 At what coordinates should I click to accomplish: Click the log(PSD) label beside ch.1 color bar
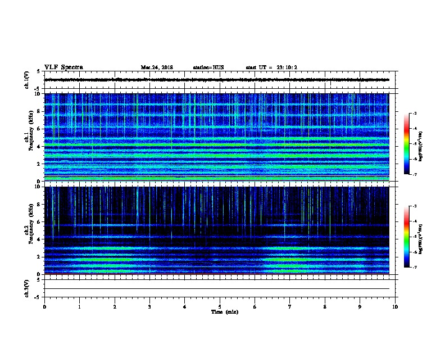(x=420, y=146)
